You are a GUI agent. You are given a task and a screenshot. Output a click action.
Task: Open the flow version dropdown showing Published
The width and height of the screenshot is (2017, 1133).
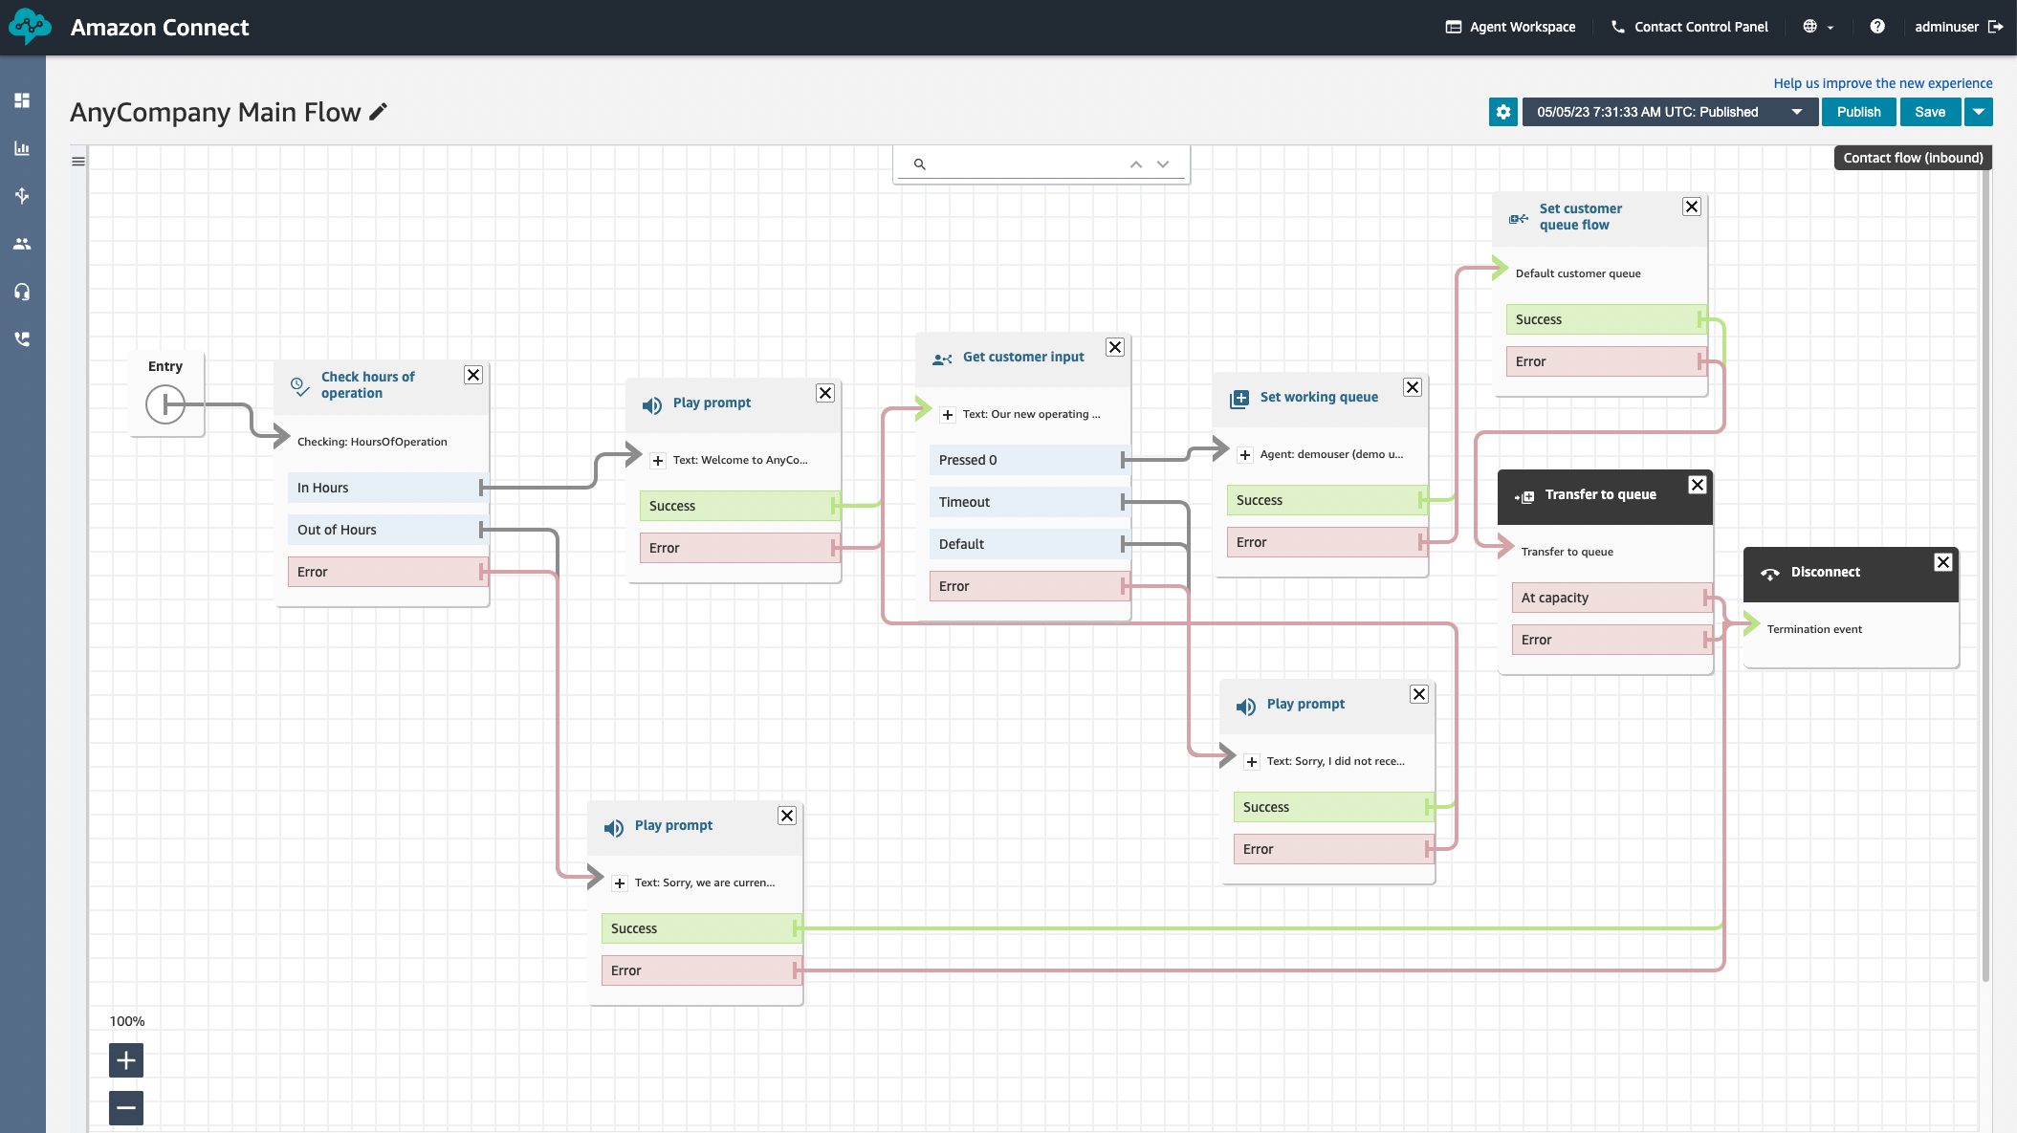1670,112
